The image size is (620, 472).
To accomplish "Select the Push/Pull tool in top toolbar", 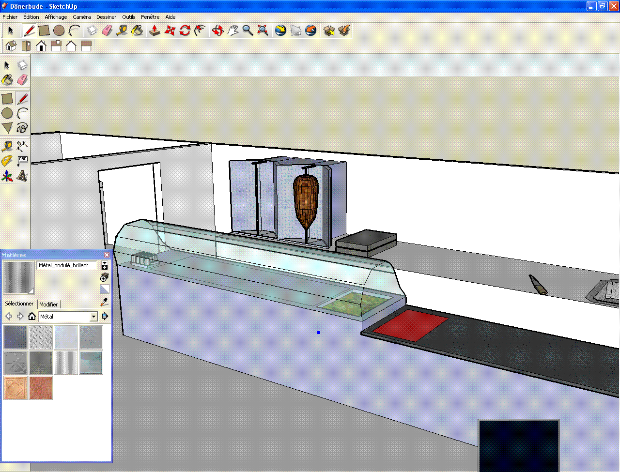I will (154, 30).
